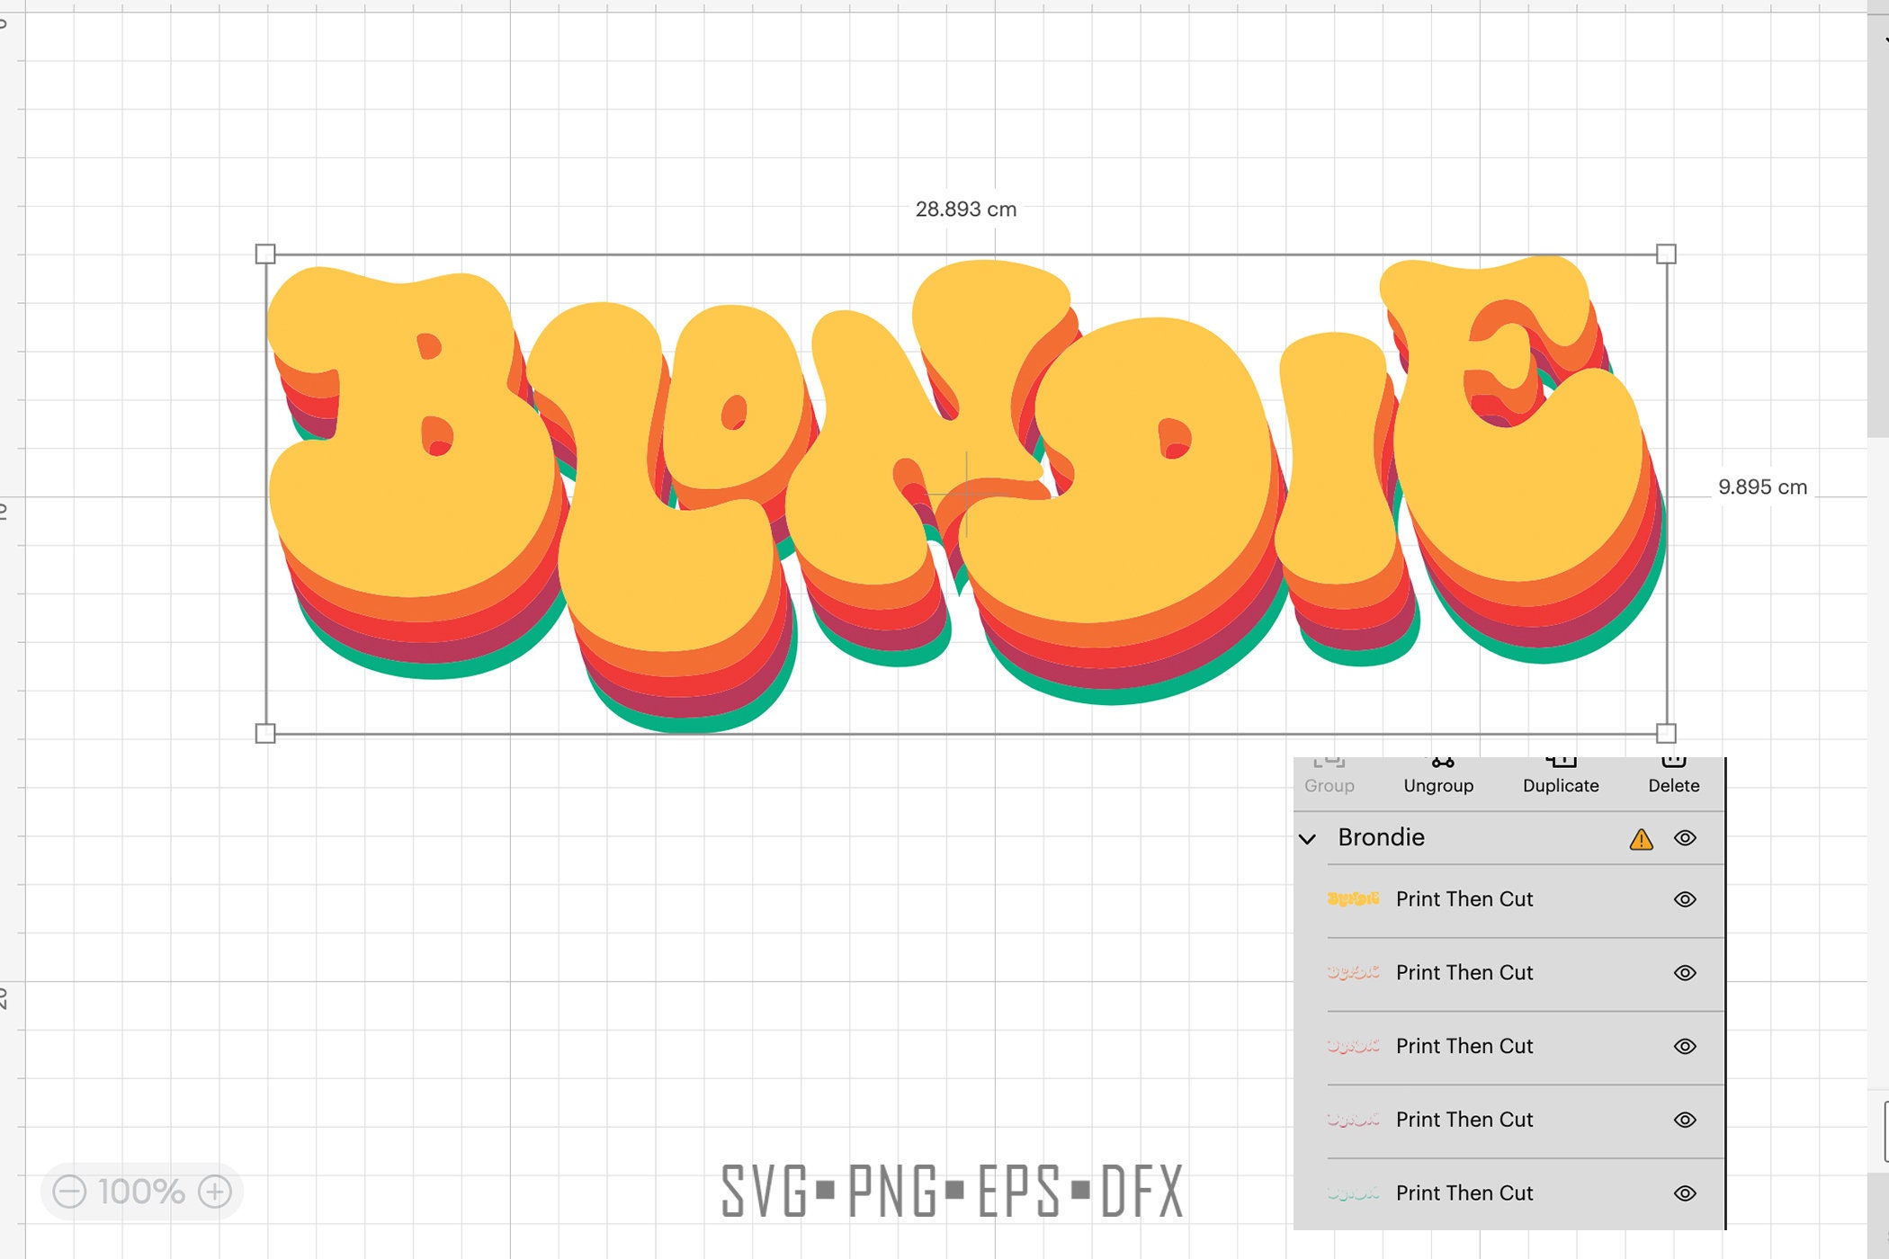Click the warning triangle on the Brondie group
This screenshot has height=1259, width=1889.
(x=1642, y=838)
